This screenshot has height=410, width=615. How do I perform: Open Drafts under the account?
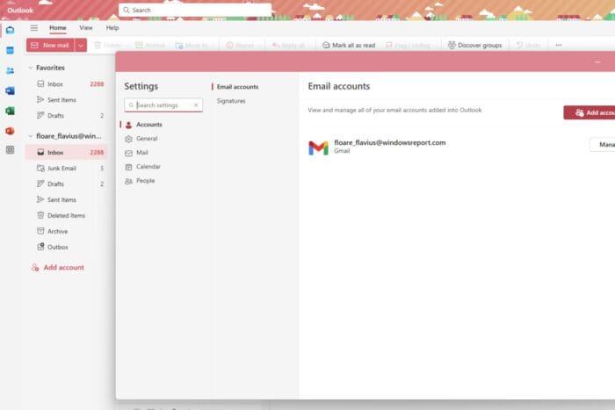66,183
